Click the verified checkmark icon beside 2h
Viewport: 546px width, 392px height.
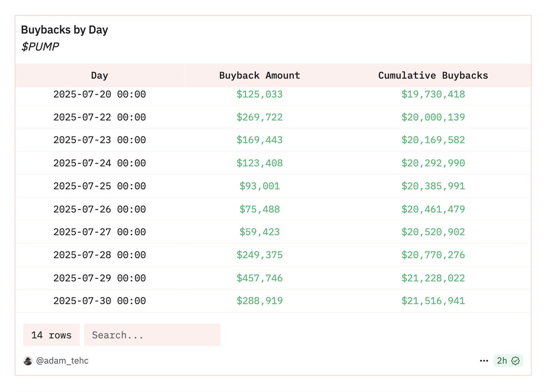[516, 361]
